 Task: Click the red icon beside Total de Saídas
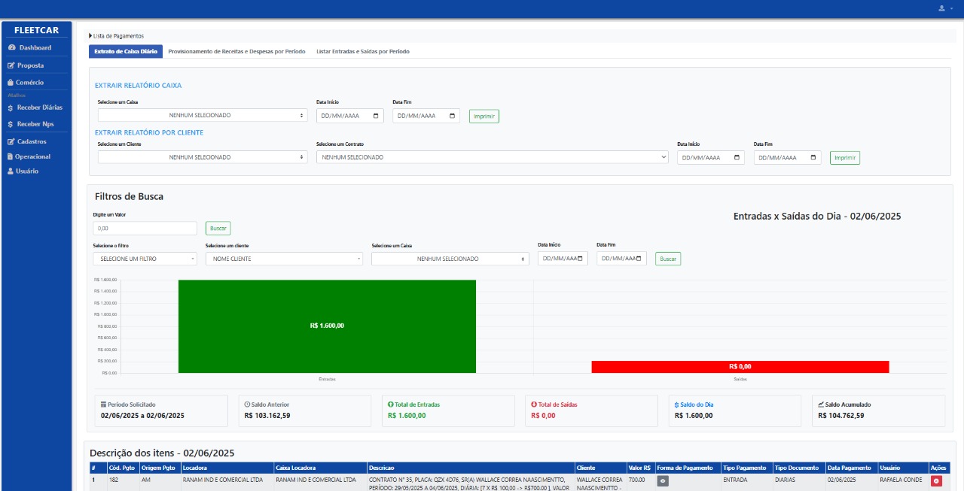click(534, 405)
